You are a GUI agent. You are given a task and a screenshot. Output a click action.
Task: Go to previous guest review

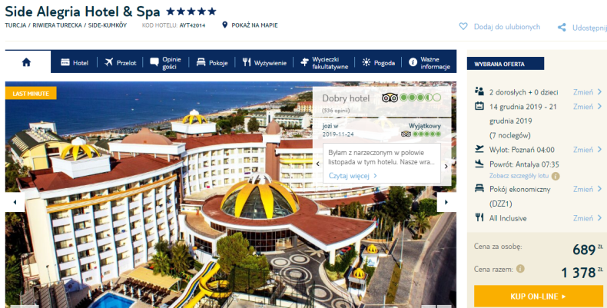pyautogui.click(x=318, y=164)
